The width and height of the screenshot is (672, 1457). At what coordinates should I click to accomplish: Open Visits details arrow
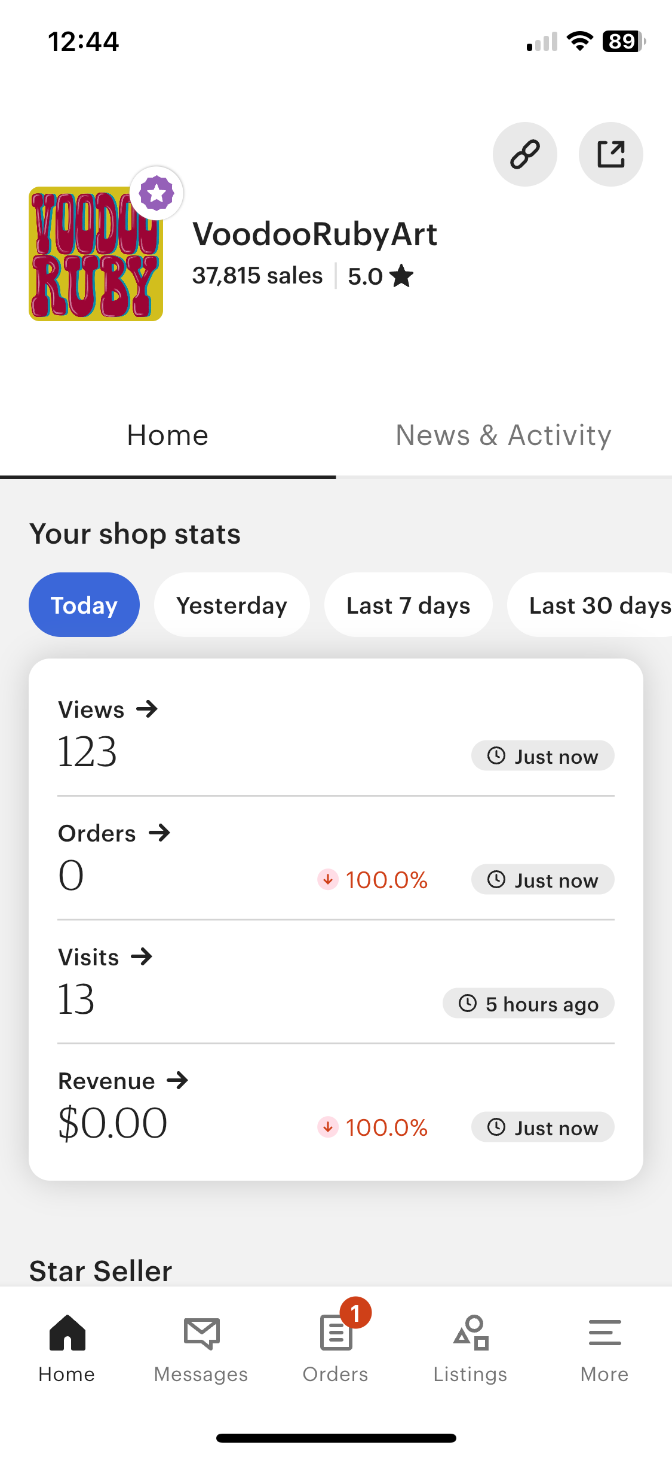[142, 956]
